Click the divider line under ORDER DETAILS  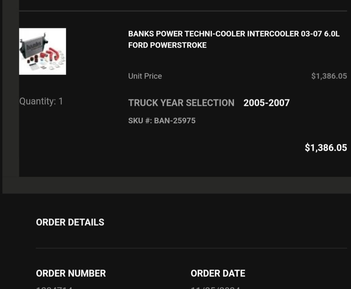tap(191, 248)
